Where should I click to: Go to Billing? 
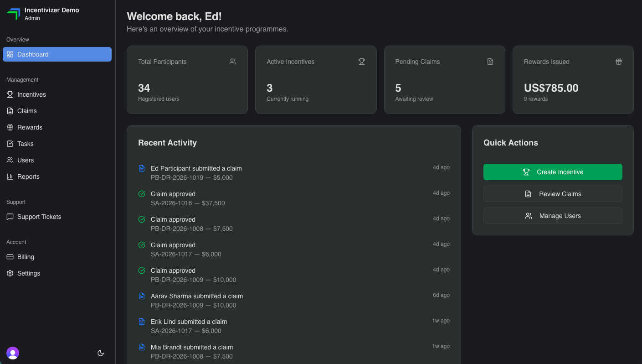tap(57, 257)
